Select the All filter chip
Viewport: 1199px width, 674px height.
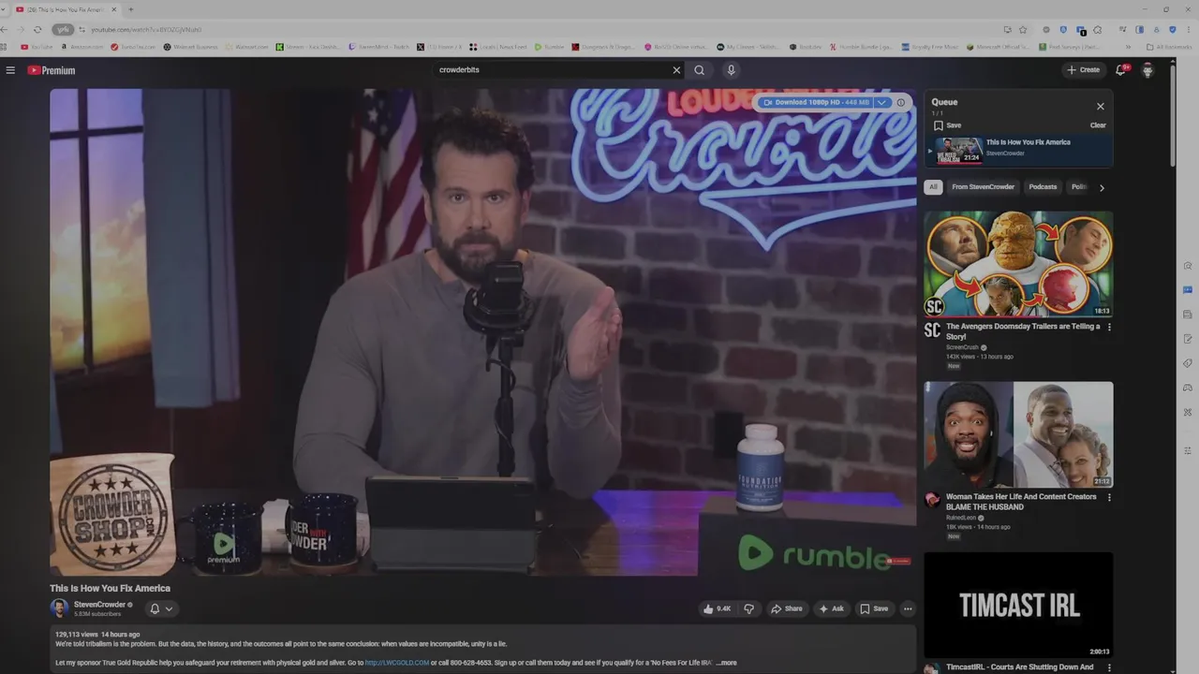(933, 187)
